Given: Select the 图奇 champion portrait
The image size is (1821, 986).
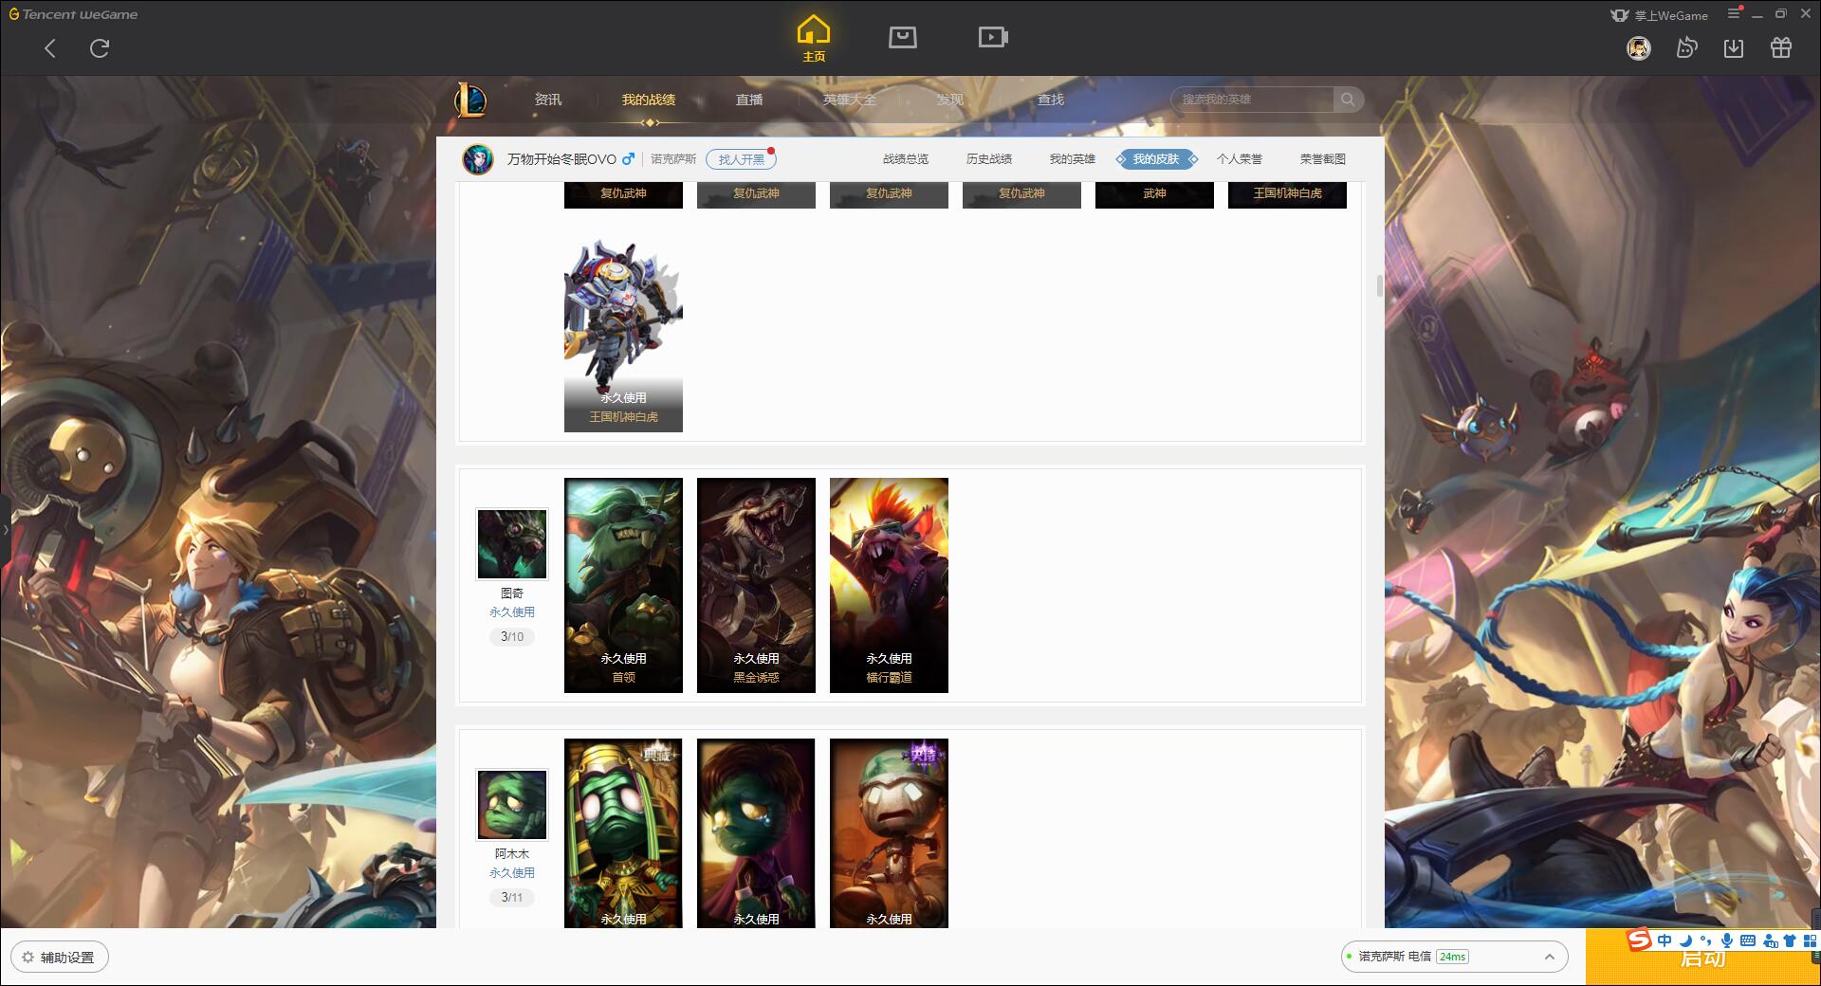Looking at the screenshot, I should tap(512, 544).
